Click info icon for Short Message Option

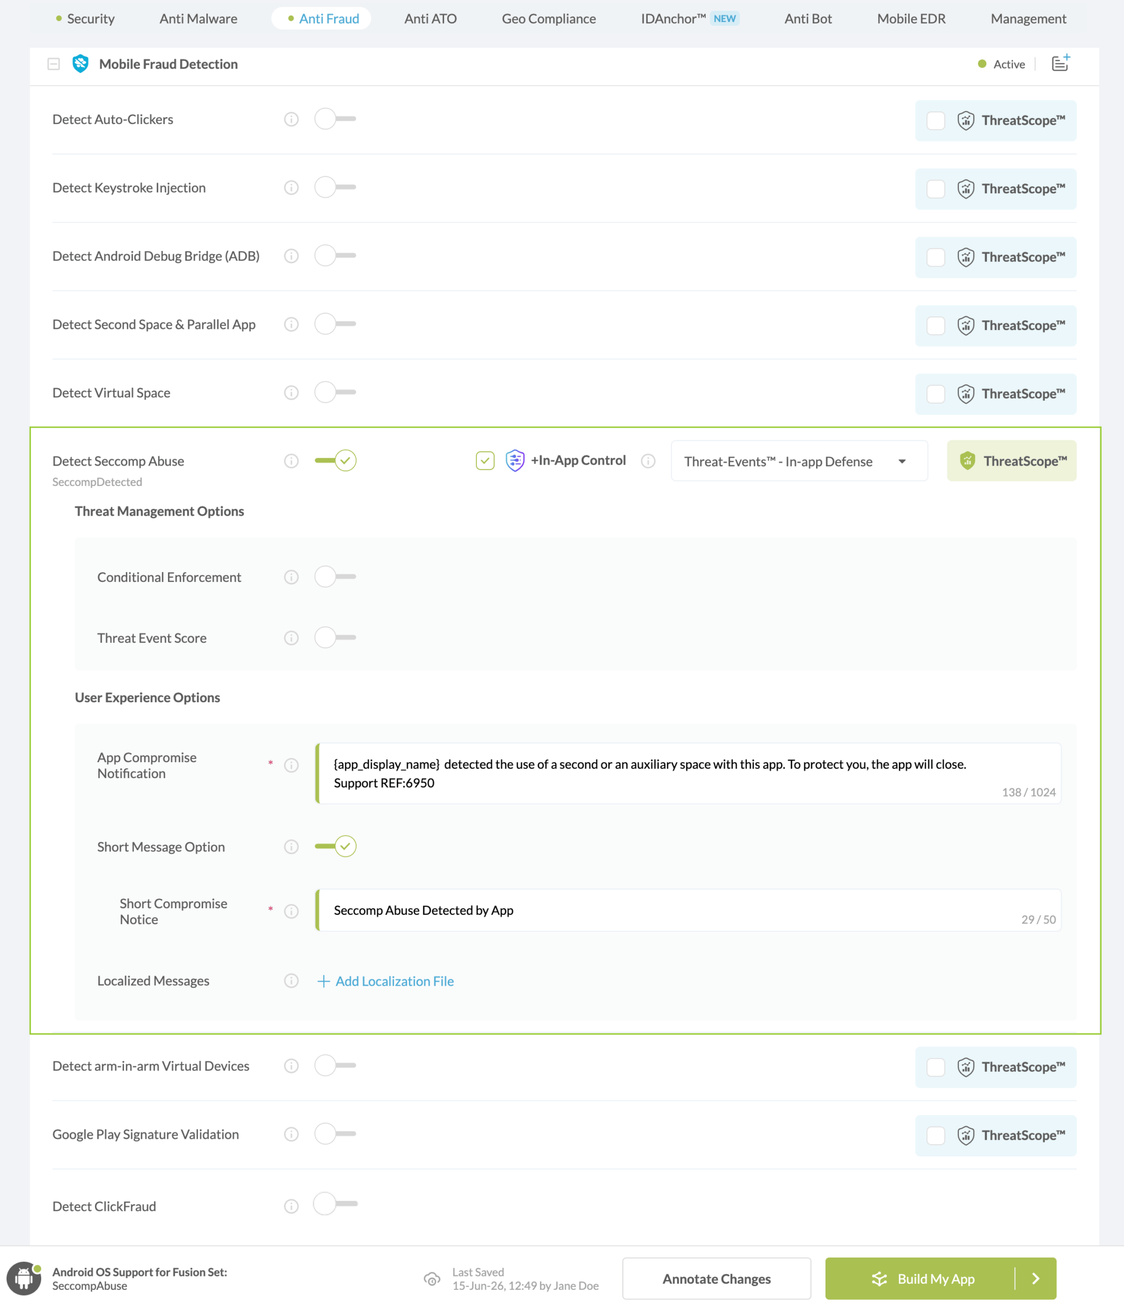[x=291, y=847]
